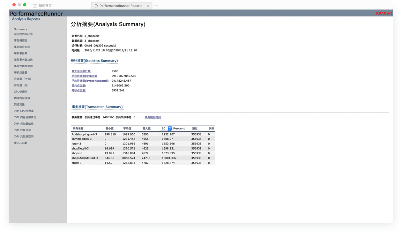402x236 pixels.
Task: Click the 每秒点击量 statistics link
Action: tap(79, 90)
